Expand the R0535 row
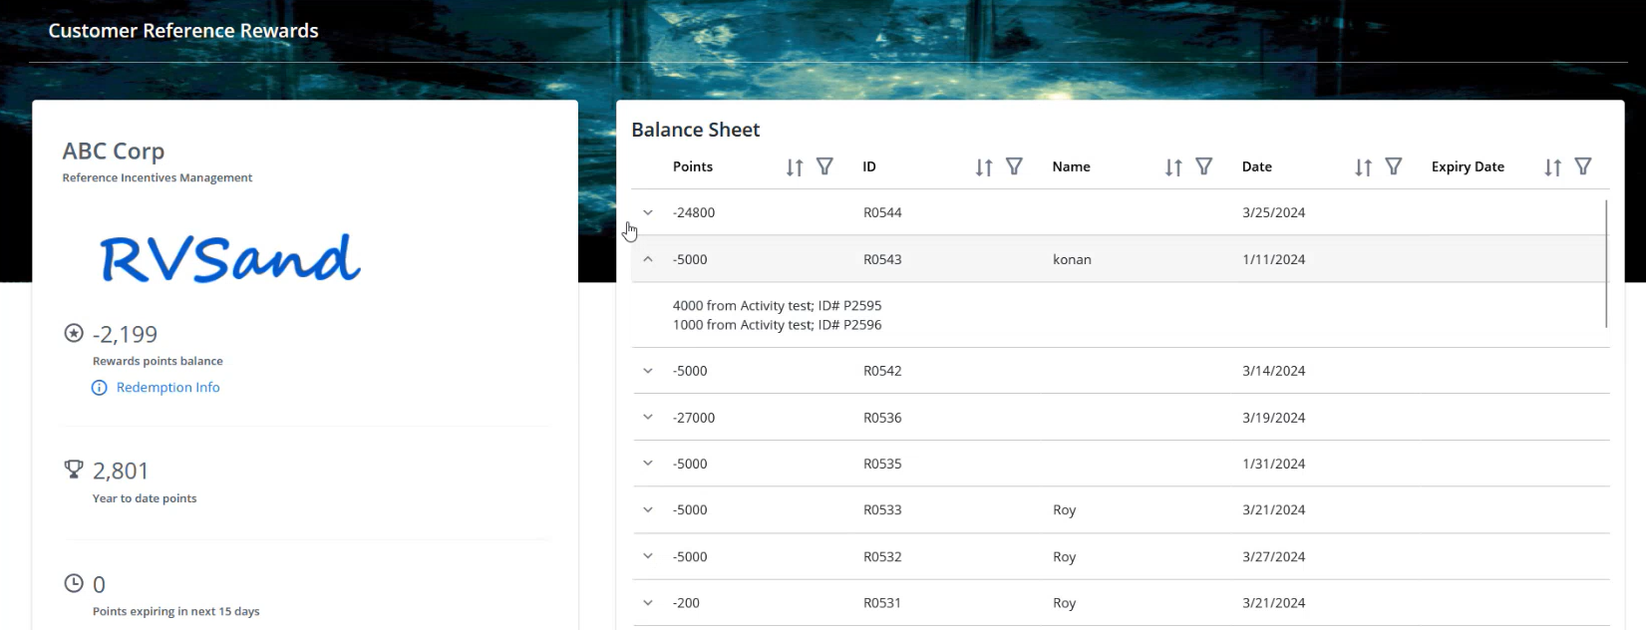This screenshot has height=630, width=1646. pyautogui.click(x=648, y=464)
